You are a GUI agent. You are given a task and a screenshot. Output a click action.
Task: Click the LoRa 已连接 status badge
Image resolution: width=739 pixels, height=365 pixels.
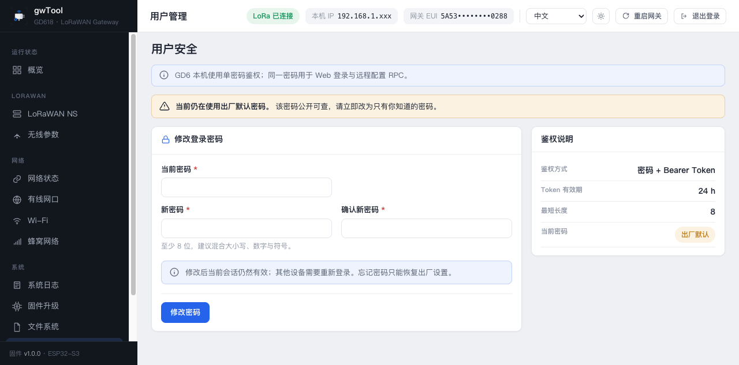pos(273,16)
